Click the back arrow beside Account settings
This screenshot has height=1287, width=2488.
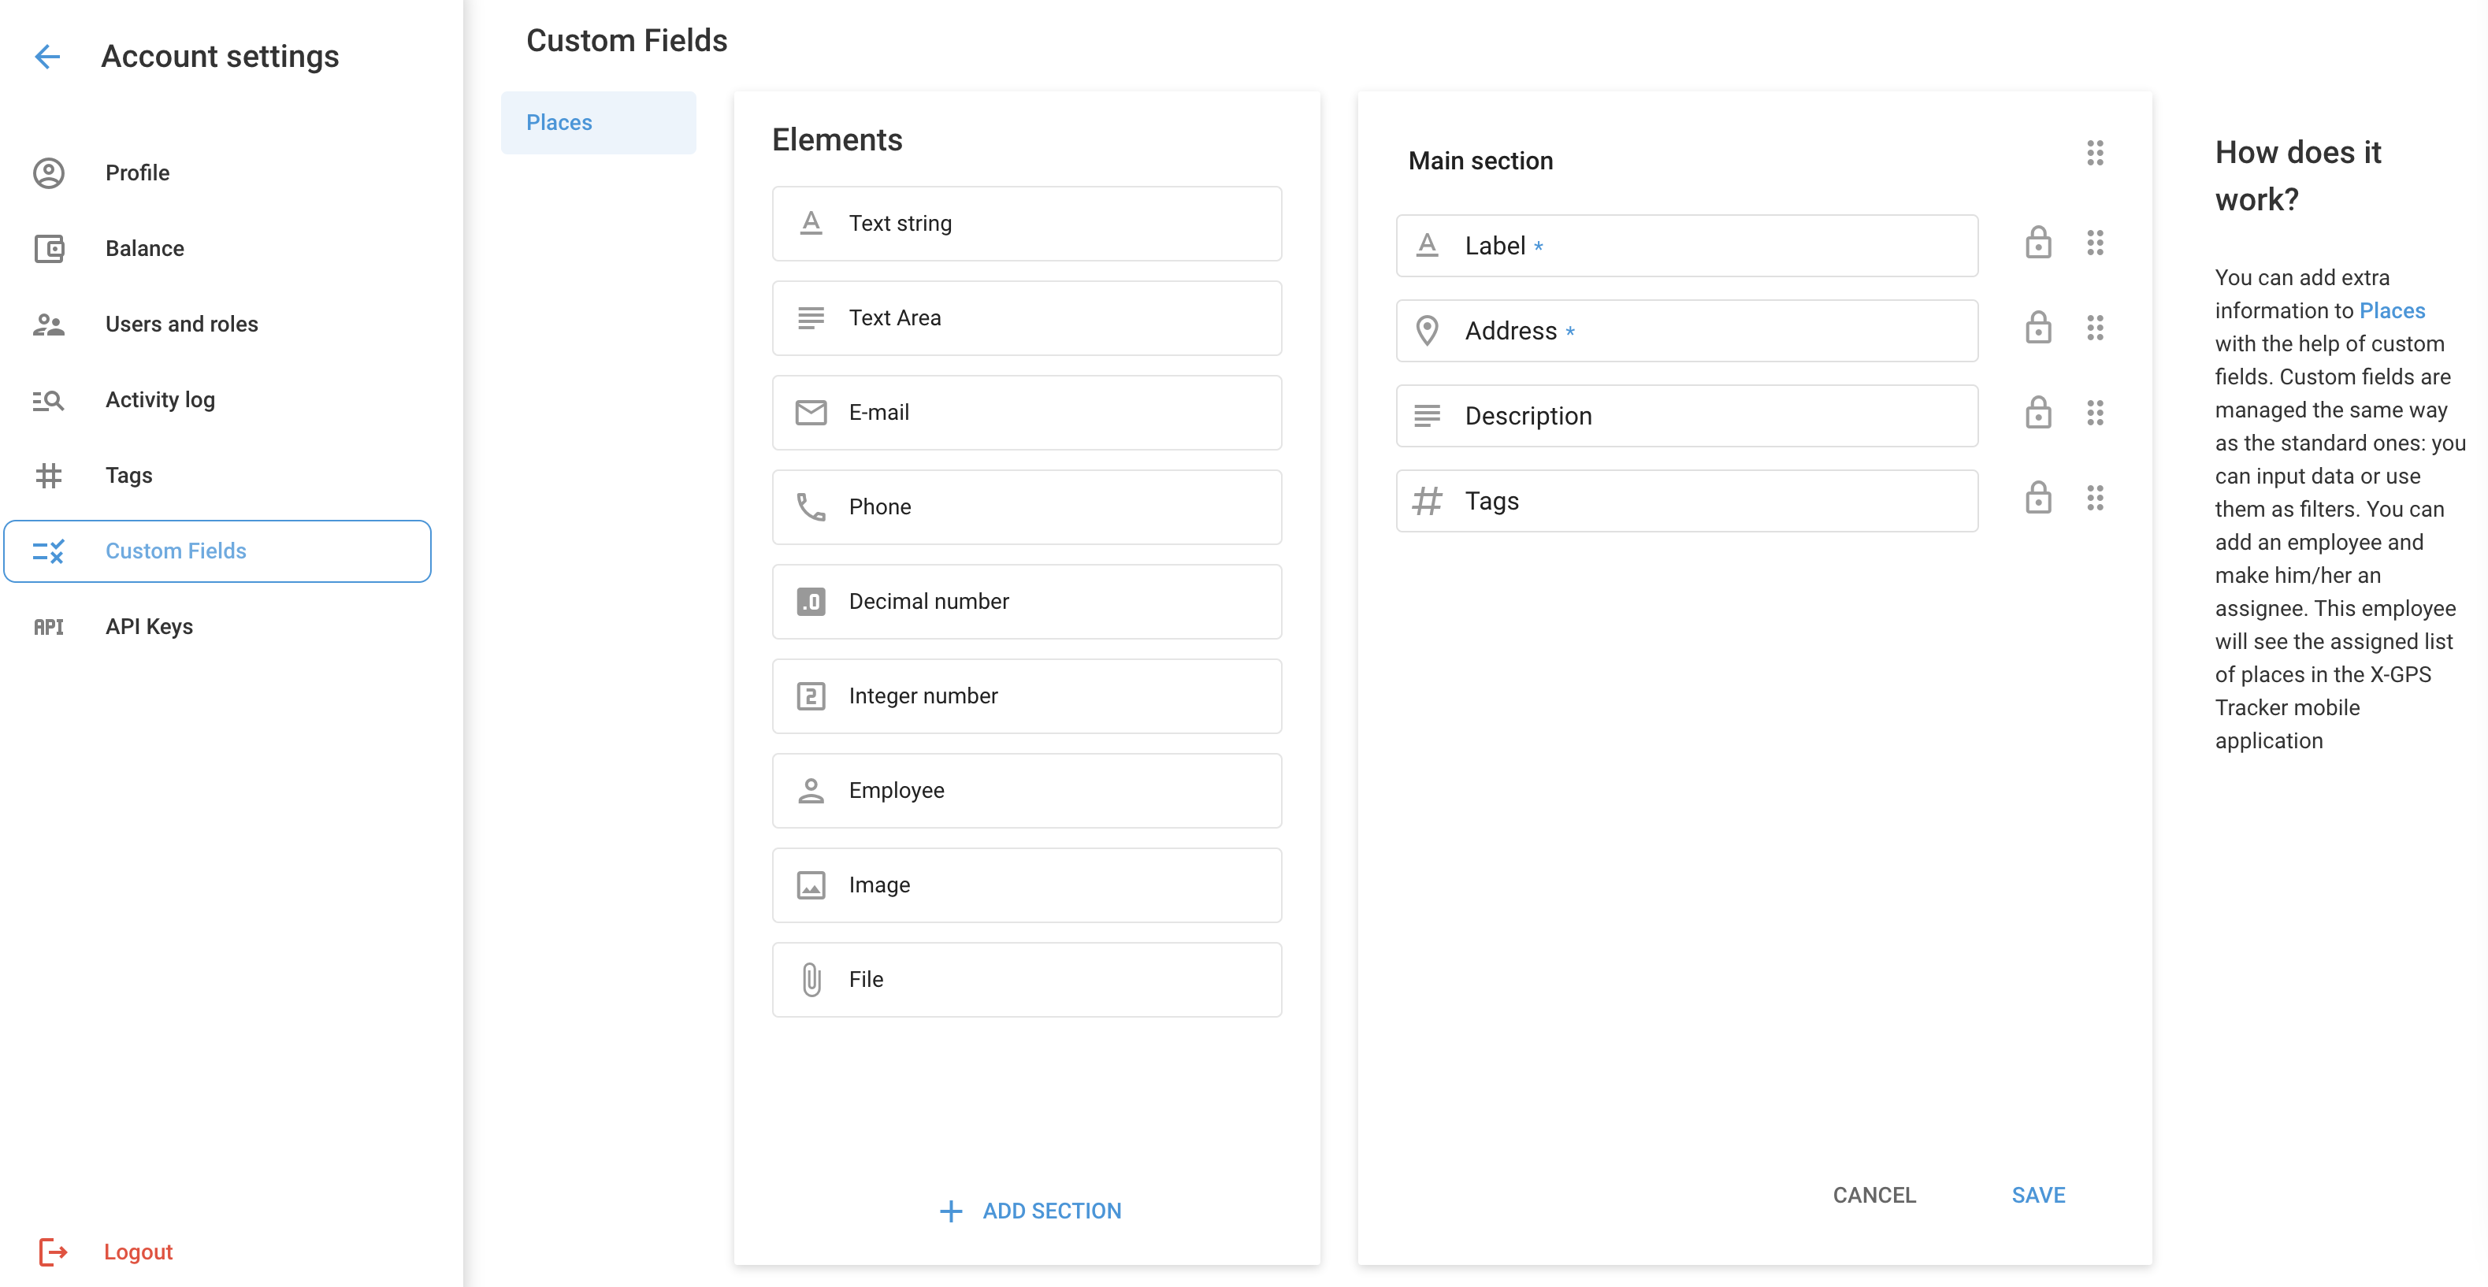47,57
